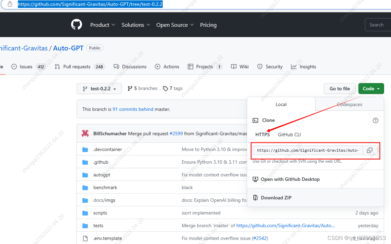Expand the Open Source menu
The height and width of the screenshot is (244, 391).
[x=175, y=25]
